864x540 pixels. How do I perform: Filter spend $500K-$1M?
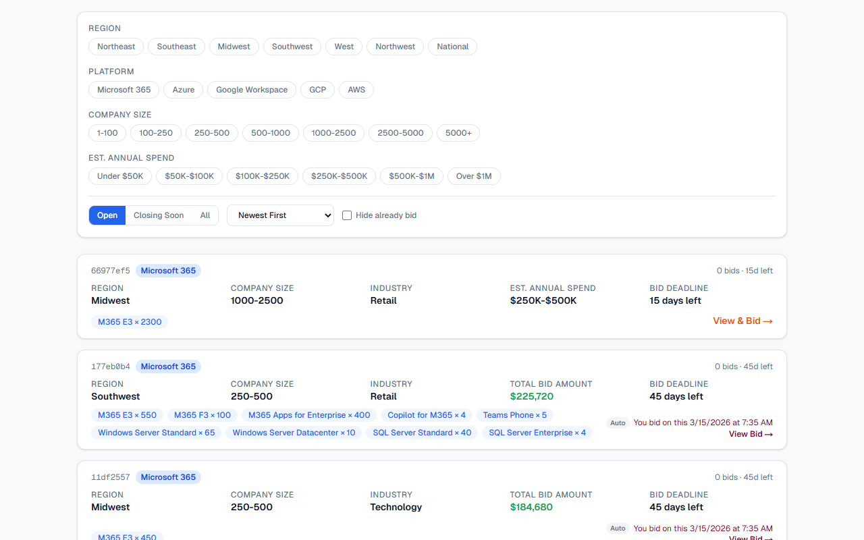coord(412,176)
